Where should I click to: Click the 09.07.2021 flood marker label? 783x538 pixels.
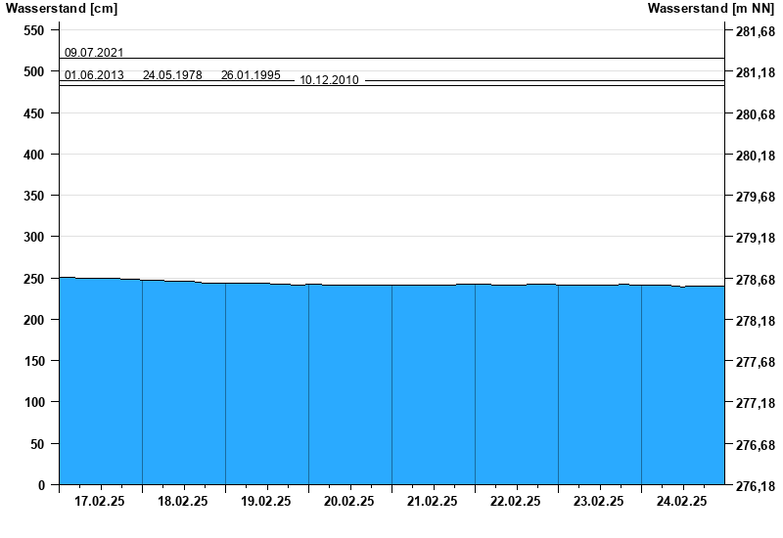tap(94, 53)
